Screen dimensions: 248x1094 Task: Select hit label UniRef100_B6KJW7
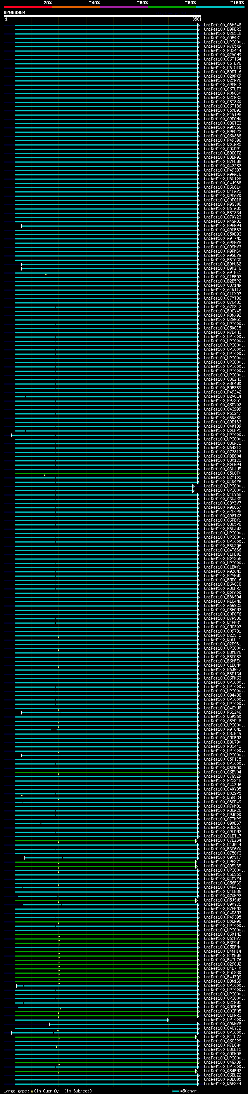click(222, 529)
